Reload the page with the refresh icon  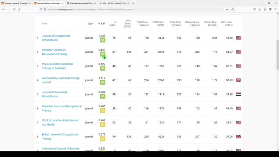pyautogui.click(x=14, y=10)
